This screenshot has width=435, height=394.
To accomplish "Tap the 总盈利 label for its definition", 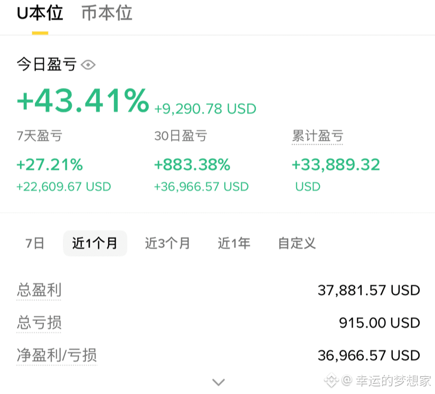I will tap(39, 290).
